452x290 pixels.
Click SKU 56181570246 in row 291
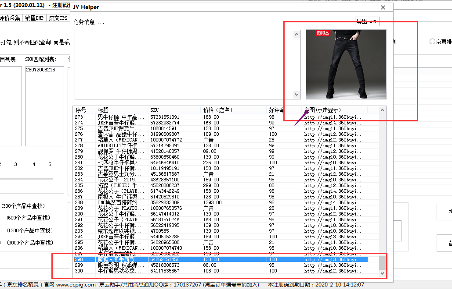click(x=165, y=219)
